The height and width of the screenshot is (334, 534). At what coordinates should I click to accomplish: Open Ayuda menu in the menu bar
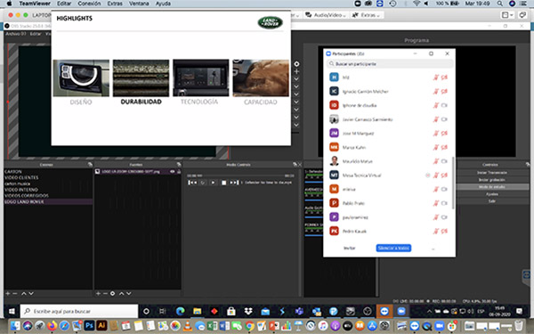(x=163, y=4)
